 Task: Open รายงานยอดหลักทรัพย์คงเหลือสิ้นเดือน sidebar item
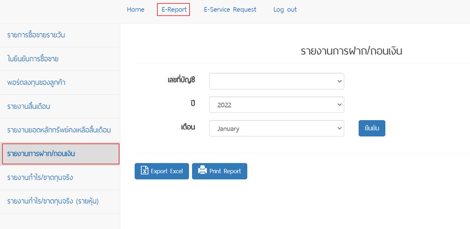pyautogui.click(x=60, y=130)
